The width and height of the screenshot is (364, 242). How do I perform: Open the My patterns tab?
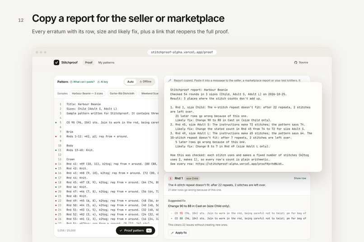point(106,63)
